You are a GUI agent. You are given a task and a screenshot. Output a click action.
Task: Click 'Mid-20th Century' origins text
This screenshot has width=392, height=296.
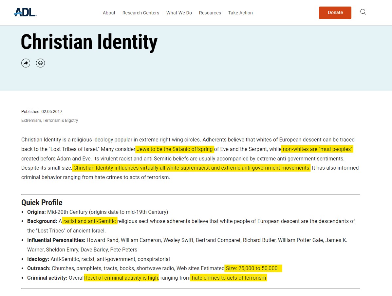pyautogui.click(x=67, y=212)
